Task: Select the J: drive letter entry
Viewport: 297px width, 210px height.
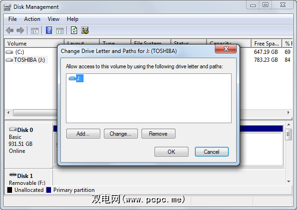Action: click(79, 79)
